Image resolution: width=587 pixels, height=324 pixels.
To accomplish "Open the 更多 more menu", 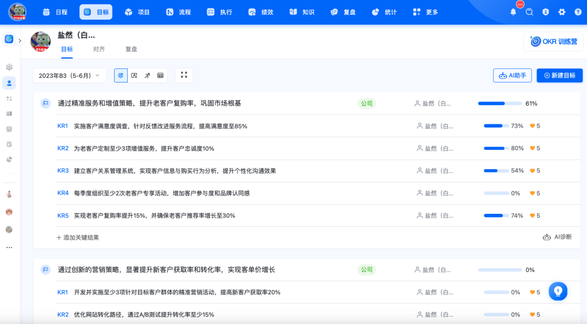I will click(x=426, y=12).
